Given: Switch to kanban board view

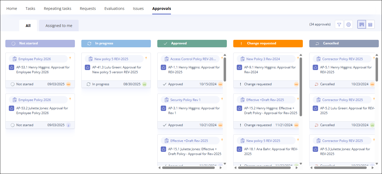Looking at the screenshot, I should click(x=362, y=25).
